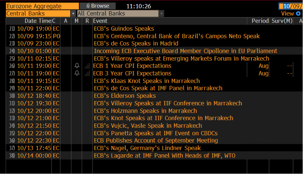The height and width of the screenshot is (174, 303).
Task: Open Incoming ECB Executive Board Member Cipollone event
Action: click(185, 51)
